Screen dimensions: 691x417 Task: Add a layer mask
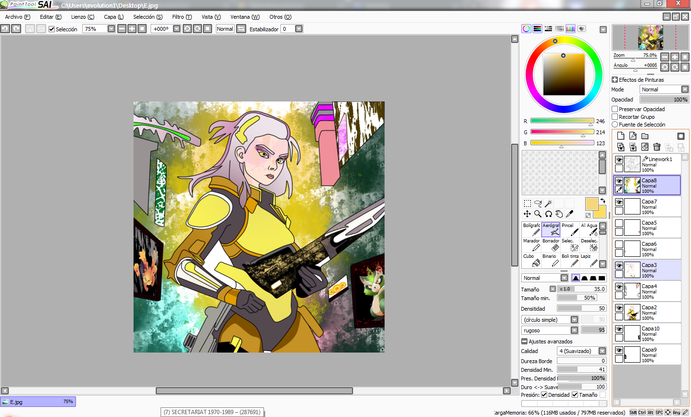[681, 136]
